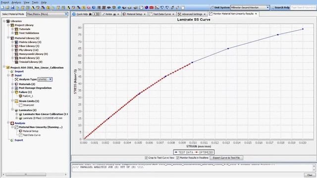The width and height of the screenshot is (317, 178).
Task: Click the tools icon beside Analysis Type
Action: click(16, 79)
